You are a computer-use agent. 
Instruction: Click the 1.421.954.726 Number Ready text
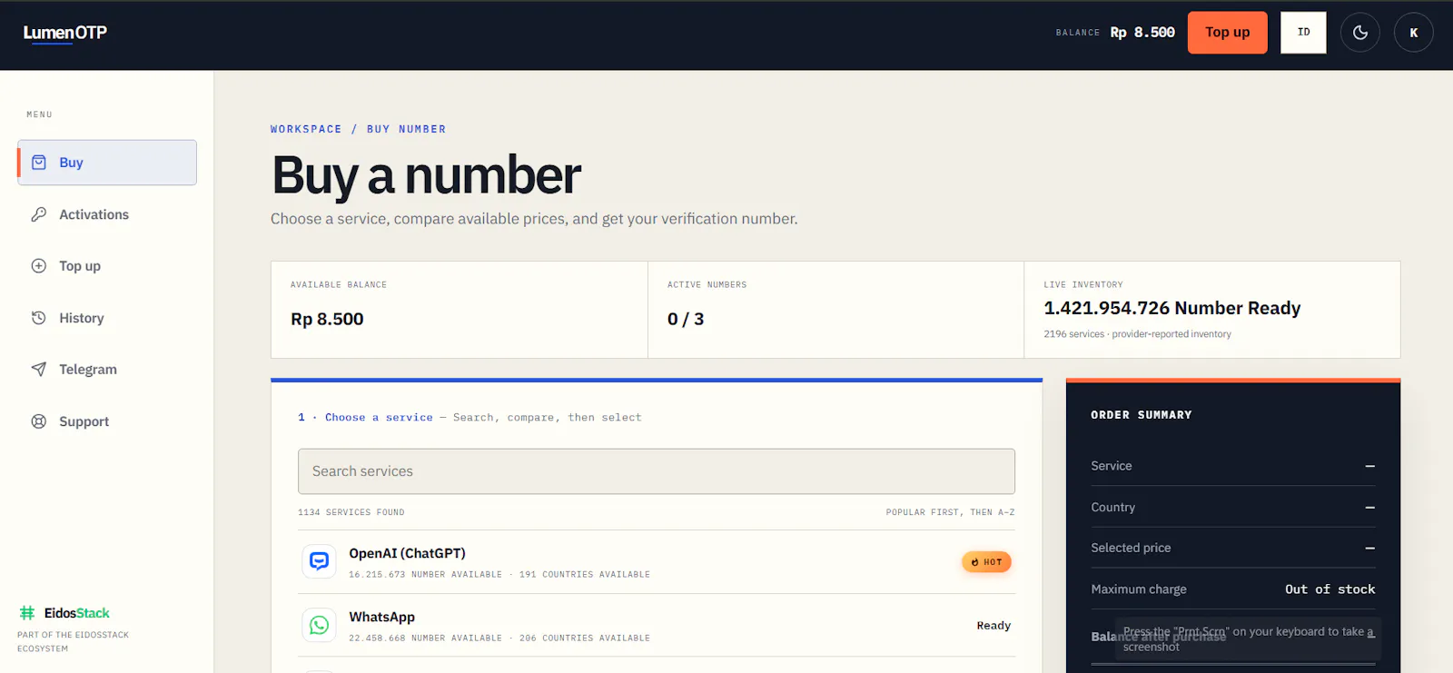[x=1172, y=308]
